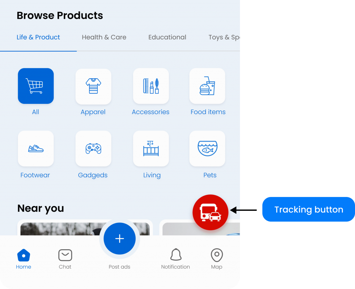Click the blue Tracking button label
355x289 pixels.
[x=309, y=209]
